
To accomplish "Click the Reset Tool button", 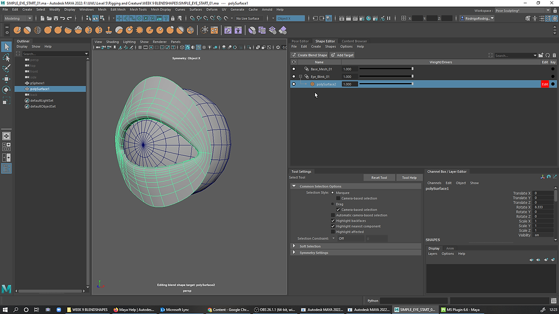I will [x=379, y=178].
